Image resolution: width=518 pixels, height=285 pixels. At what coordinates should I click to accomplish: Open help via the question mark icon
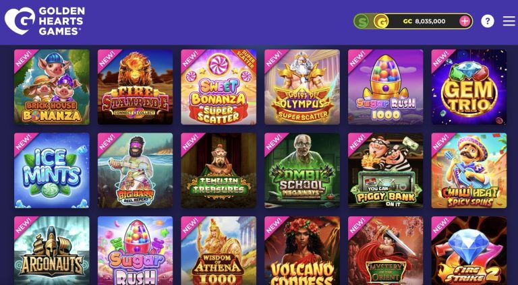click(487, 21)
